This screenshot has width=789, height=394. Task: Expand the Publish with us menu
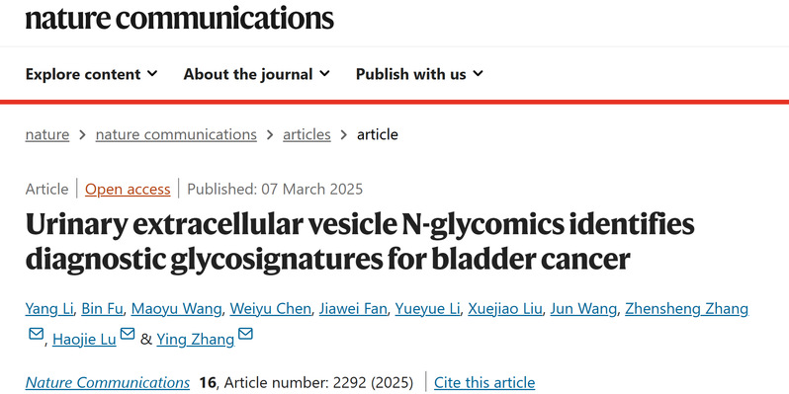419,74
